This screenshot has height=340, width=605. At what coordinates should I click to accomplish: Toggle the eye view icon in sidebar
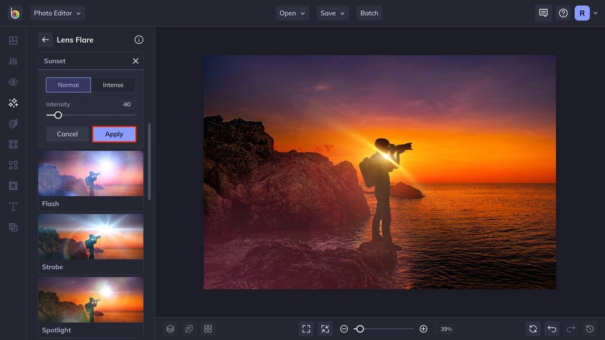tap(13, 82)
